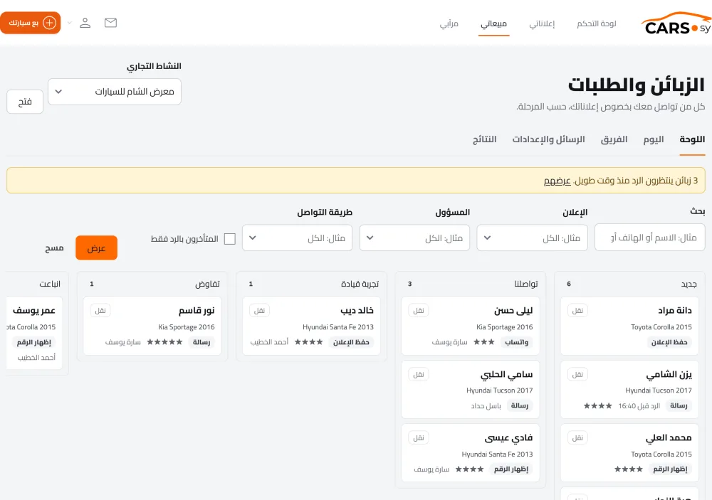Click رسالة tag on سامي الحلبي card
This screenshot has height=500, width=712.
pyautogui.click(x=520, y=405)
